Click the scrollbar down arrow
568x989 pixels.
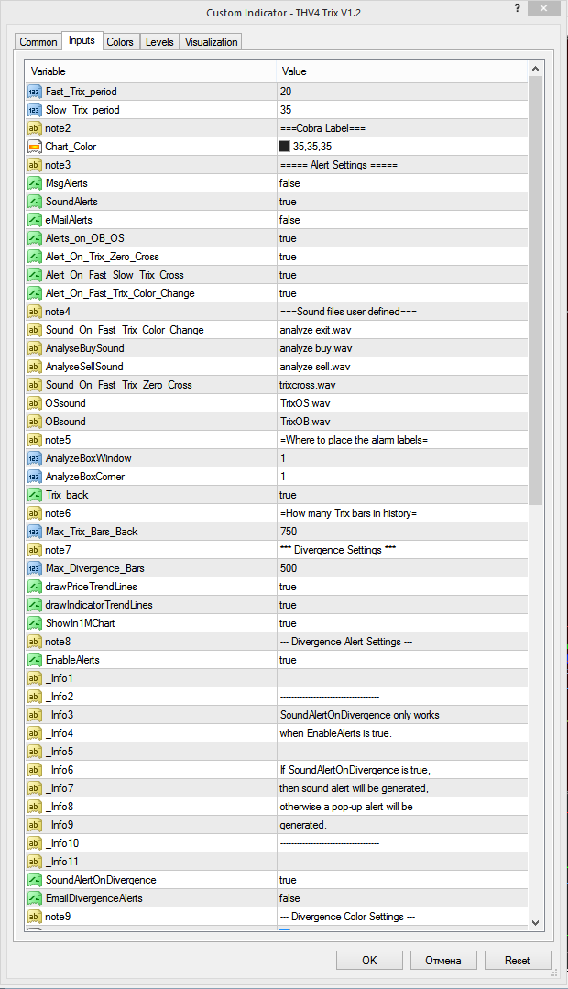click(x=535, y=922)
